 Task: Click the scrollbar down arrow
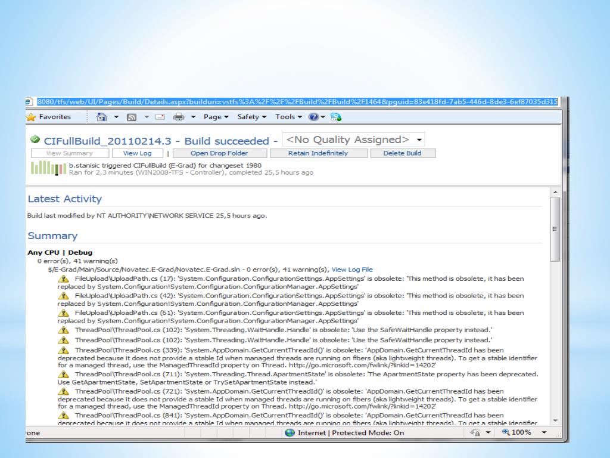pyautogui.click(x=555, y=420)
